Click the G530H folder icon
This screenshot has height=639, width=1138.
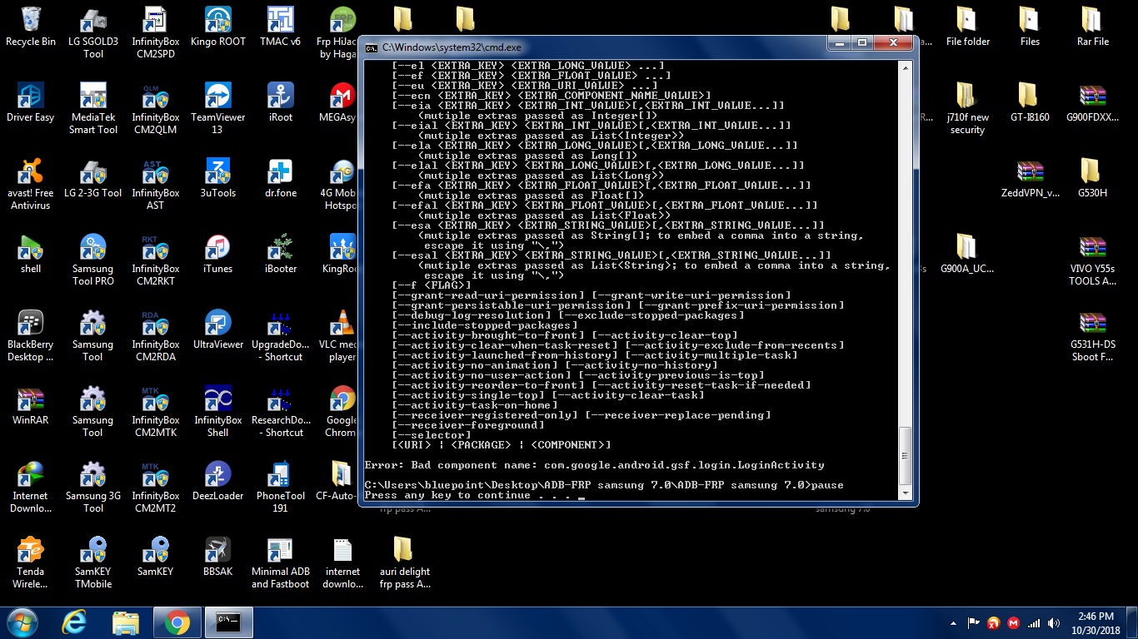[1092, 178]
